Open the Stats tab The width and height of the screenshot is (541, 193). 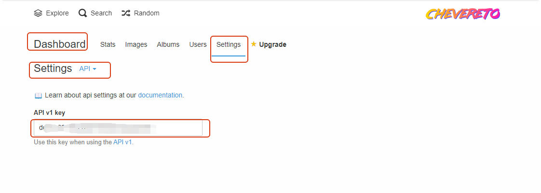(x=108, y=44)
